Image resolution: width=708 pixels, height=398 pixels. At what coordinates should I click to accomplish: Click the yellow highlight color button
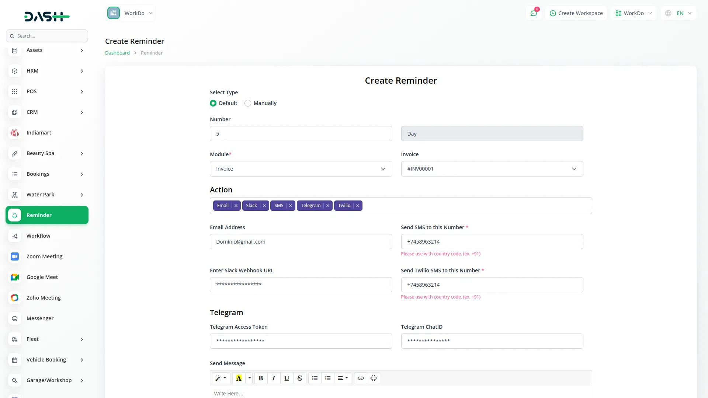(x=239, y=378)
